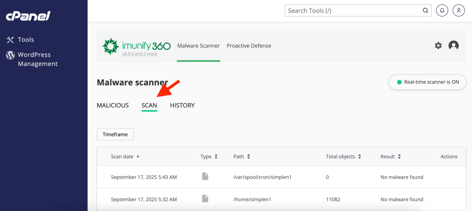
Task: Click the cPanel logo
Action: point(28,16)
